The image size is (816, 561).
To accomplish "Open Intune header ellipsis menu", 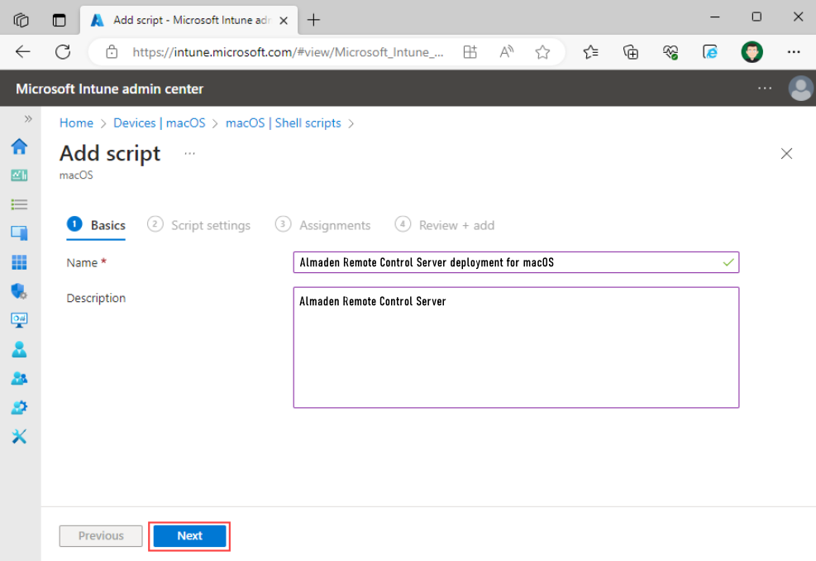I will [765, 88].
